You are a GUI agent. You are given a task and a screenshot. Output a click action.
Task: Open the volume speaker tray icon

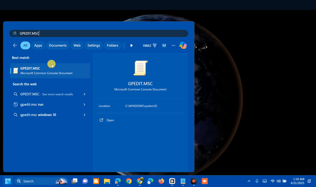(278, 181)
